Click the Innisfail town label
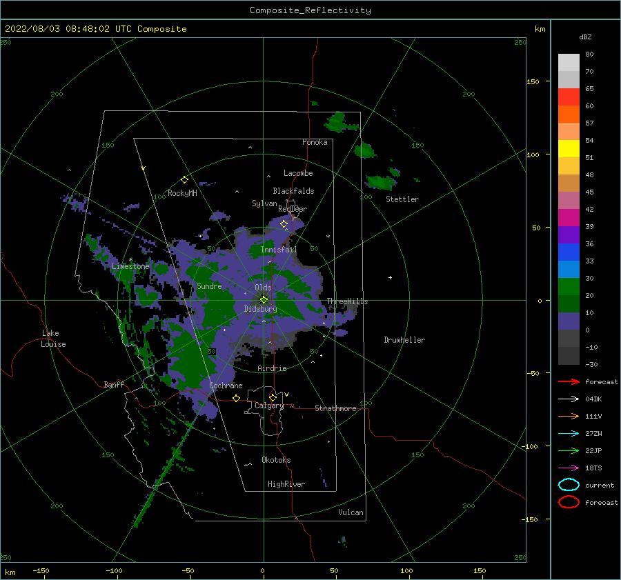 279,250
